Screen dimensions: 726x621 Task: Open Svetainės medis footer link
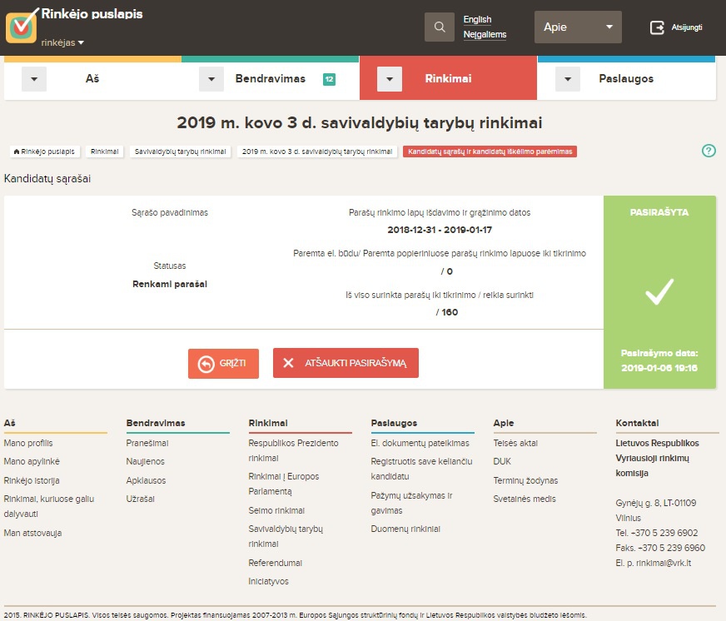525,499
